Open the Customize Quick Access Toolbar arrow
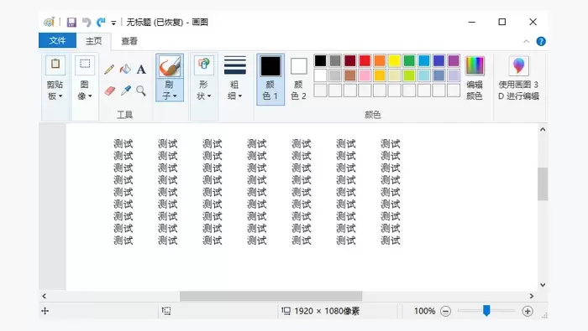Viewport: 588px width, 331px height. [x=113, y=23]
